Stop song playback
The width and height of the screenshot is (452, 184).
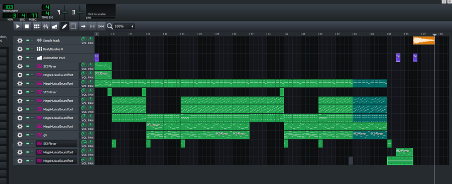(x=27, y=27)
